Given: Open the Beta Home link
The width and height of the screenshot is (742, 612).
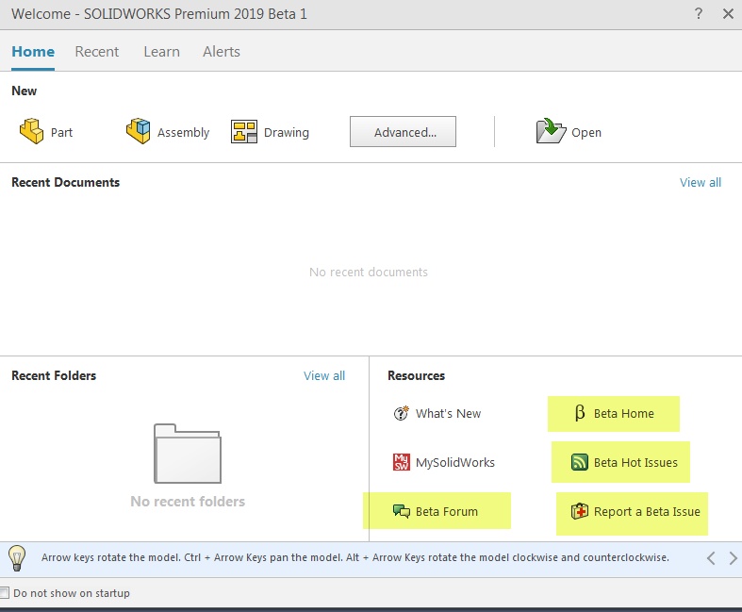Looking at the screenshot, I should click(x=624, y=413).
